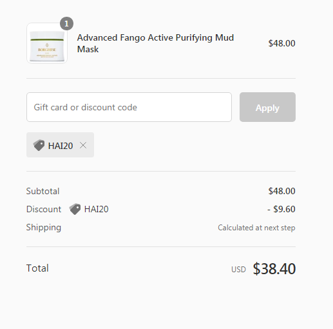
Task: Click the $48.00 product price at the top
Action: (281, 43)
